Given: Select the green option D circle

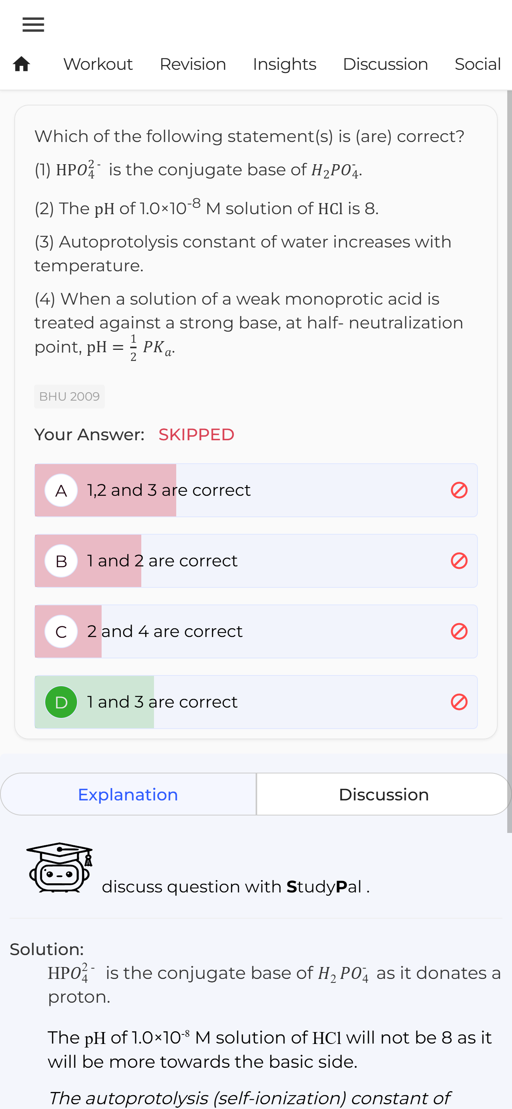Looking at the screenshot, I should [61, 702].
